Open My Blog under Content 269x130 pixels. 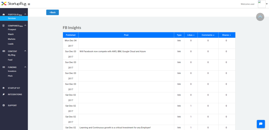[12, 55]
